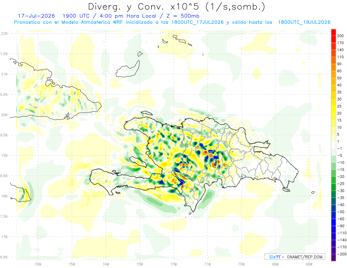Click the '0.5N' latitude label

(4, 95)
